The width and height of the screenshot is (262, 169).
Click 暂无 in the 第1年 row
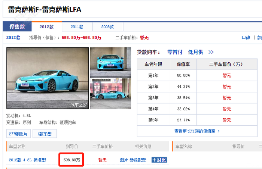tap(227, 75)
